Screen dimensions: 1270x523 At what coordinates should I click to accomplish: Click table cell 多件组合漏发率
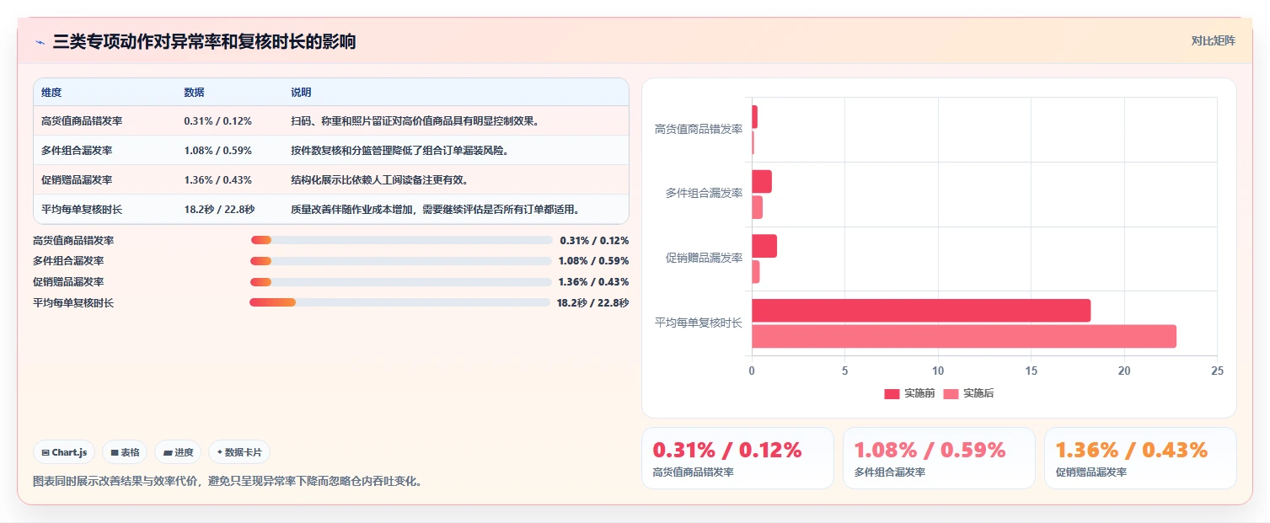pyautogui.click(x=77, y=151)
